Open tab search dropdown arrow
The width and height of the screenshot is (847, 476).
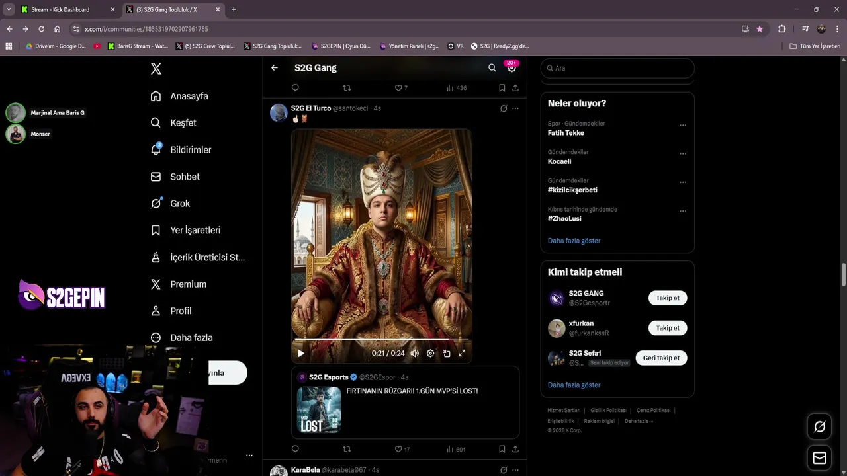click(9, 9)
